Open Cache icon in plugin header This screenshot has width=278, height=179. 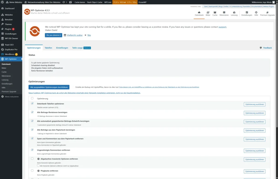(215, 14)
